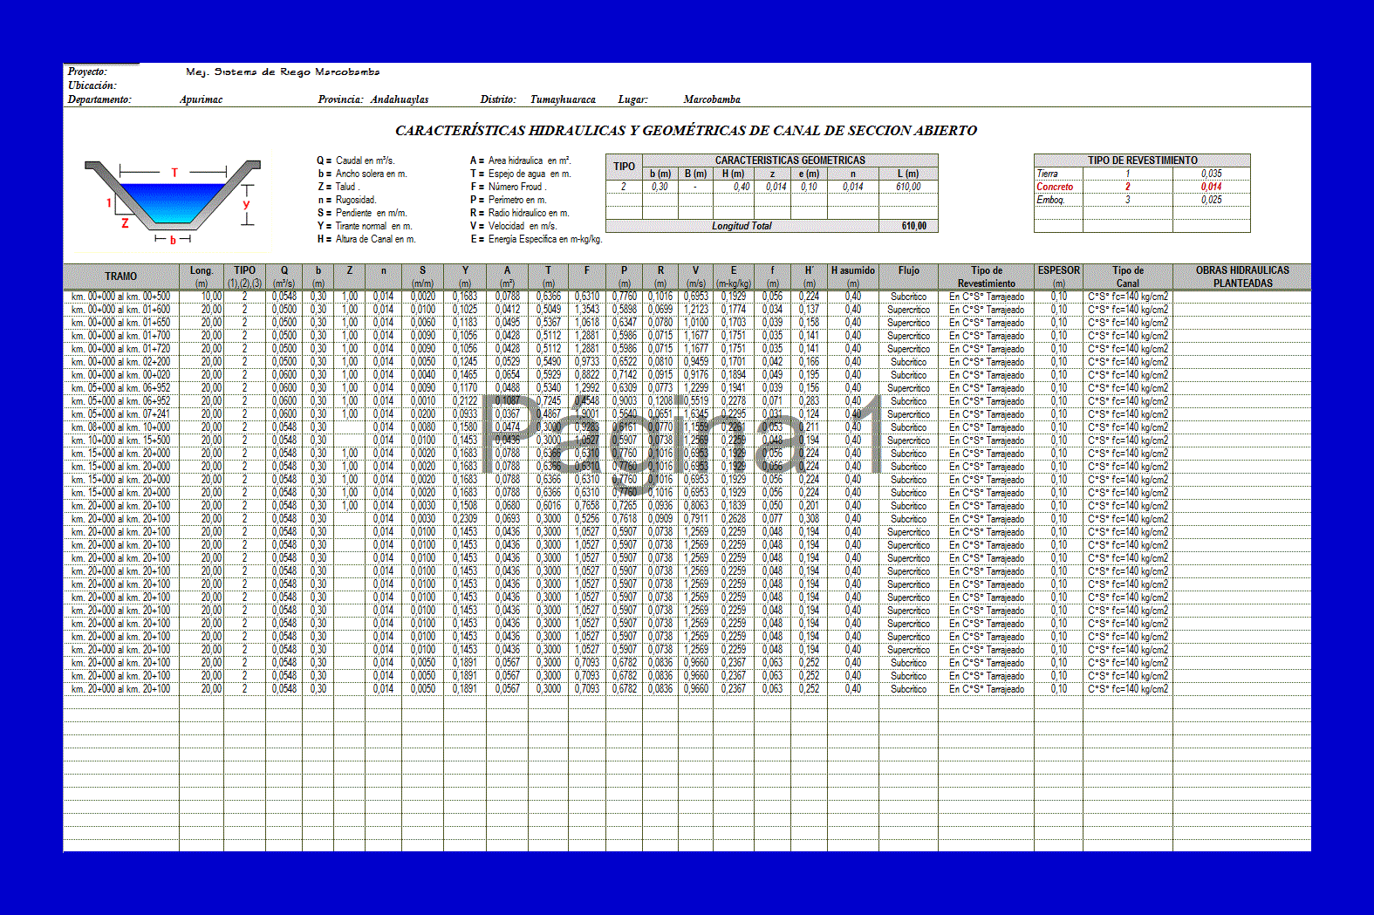Select row km. 00+000 al km. 00+020
The height and width of the screenshot is (915, 1374).
tap(687, 375)
